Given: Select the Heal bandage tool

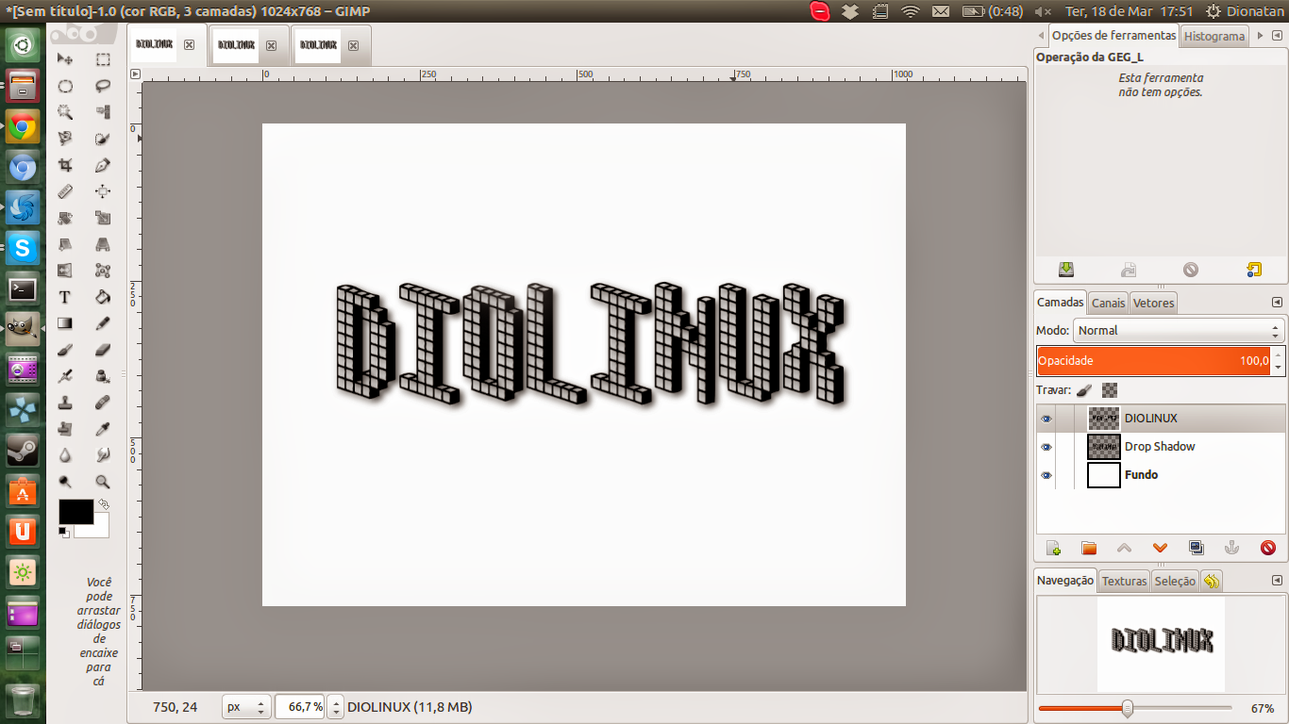Looking at the screenshot, I should (103, 403).
